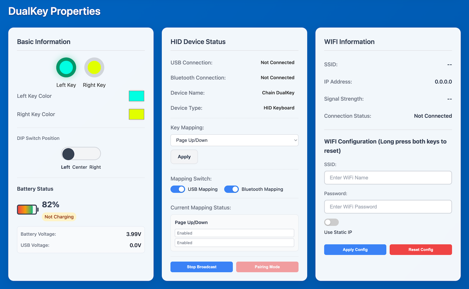Disable the Bluetooth Mapping toggle
Screen dimensions: 469x289
[231, 189]
